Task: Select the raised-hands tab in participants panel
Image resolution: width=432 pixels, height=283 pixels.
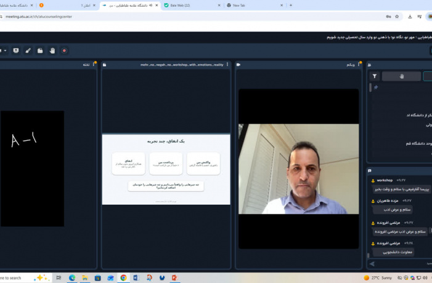Action: point(401,76)
